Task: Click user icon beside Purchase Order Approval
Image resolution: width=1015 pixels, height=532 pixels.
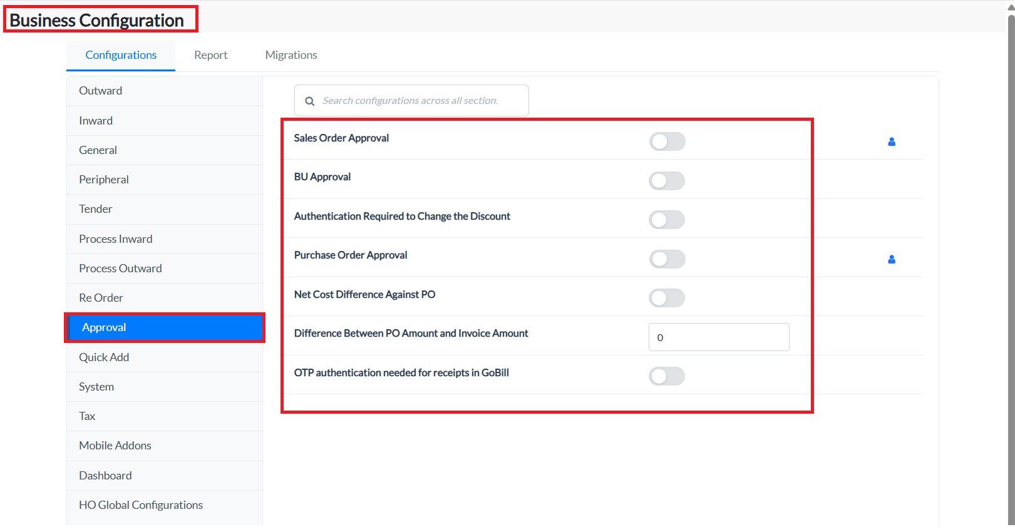Action: click(891, 259)
